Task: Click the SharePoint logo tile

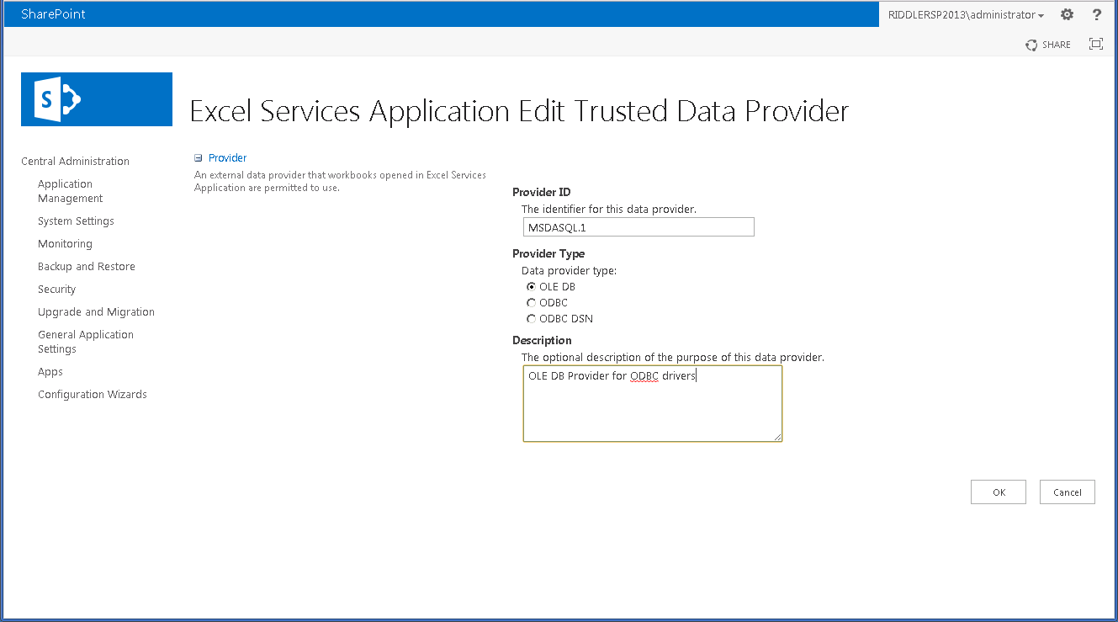Action: pos(96,98)
